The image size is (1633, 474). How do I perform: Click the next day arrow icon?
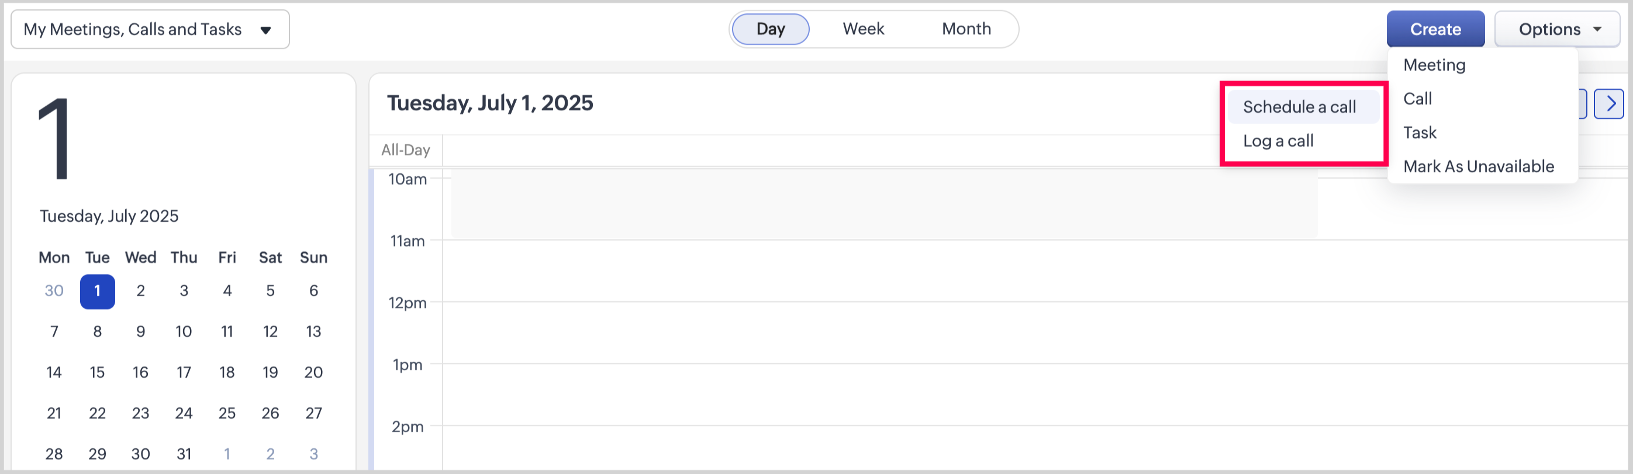click(1610, 104)
